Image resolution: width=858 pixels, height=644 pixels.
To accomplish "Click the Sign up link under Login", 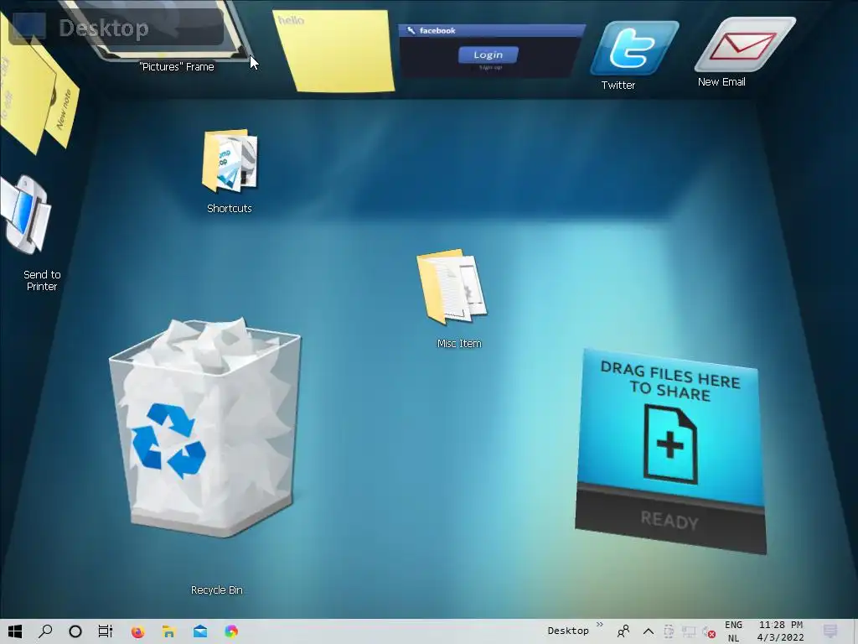I will pyautogui.click(x=490, y=67).
